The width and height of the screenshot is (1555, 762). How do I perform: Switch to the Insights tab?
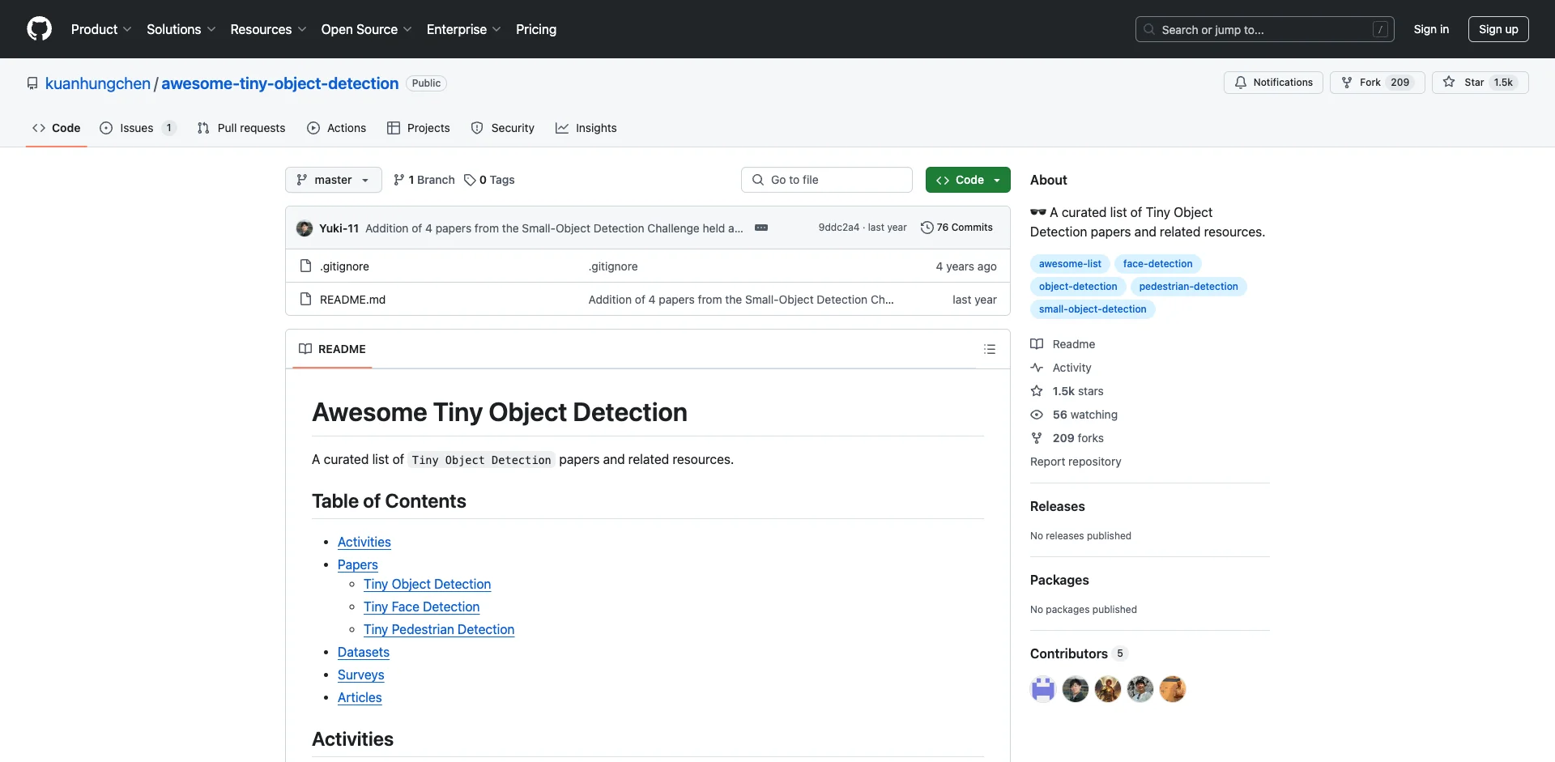(x=586, y=128)
